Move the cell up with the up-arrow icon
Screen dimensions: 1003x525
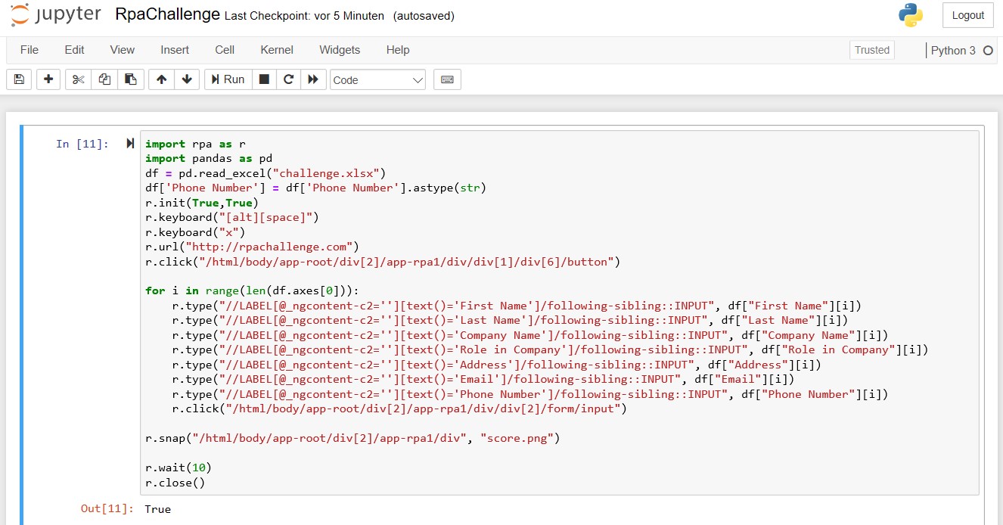coord(160,79)
